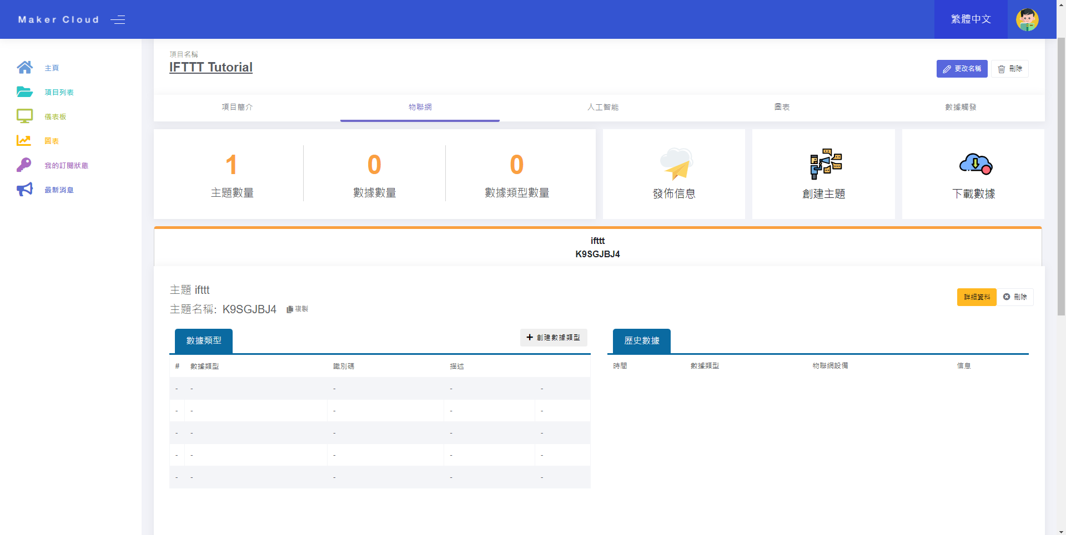The height and width of the screenshot is (535, 1066).
Task: Open the chart line-graph sidebar icon
Action: coord(24,141)
